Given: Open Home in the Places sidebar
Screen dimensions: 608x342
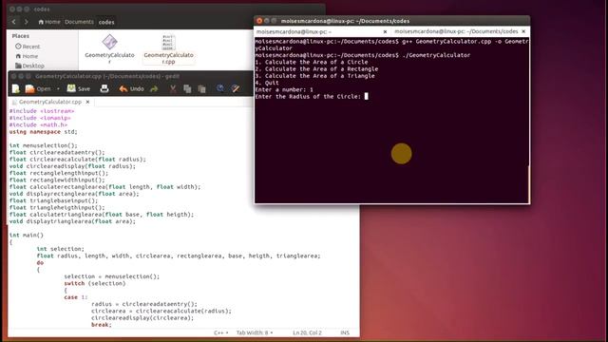Looking at the screenshot, I should [27, 56].
